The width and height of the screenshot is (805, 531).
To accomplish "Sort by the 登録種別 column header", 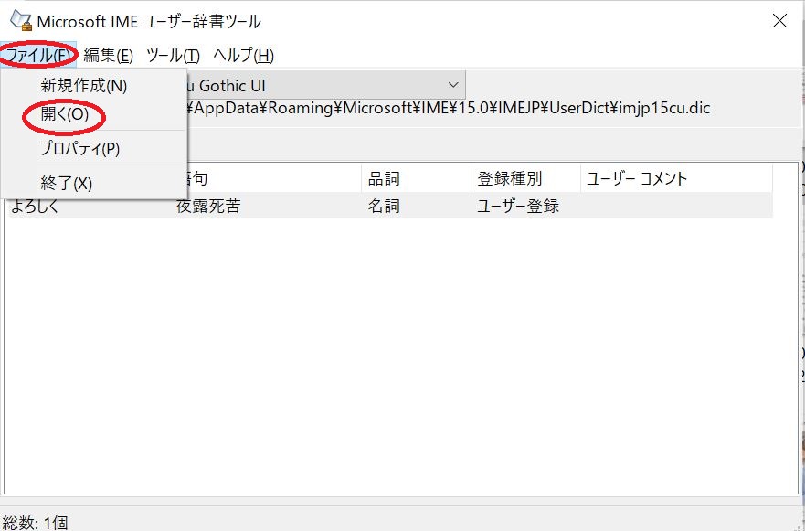I will coord(525,178).
